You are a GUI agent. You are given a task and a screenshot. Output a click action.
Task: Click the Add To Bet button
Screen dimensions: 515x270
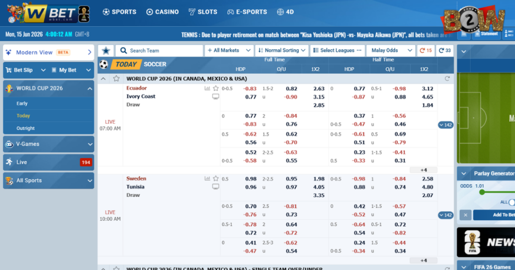point(494,215)
